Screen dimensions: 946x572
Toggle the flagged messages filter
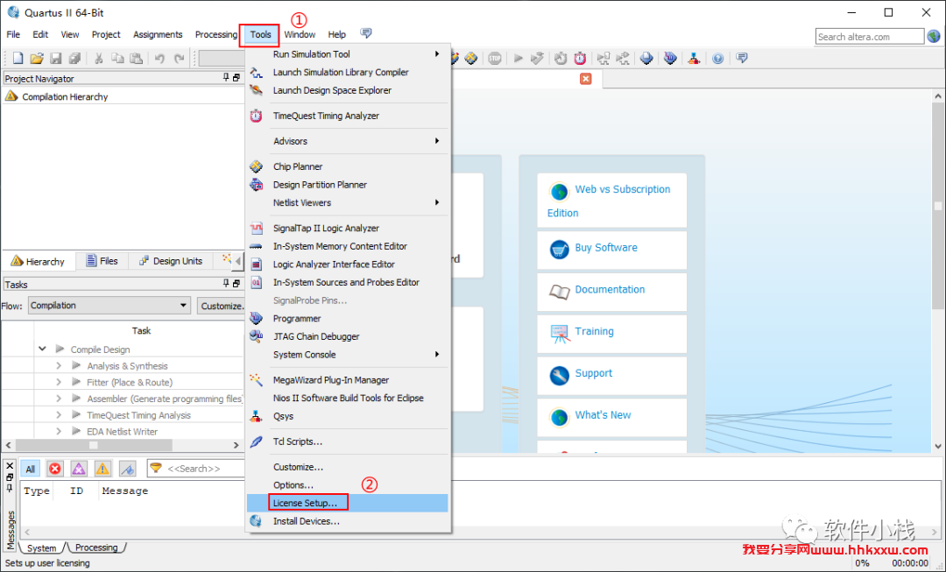127,469
